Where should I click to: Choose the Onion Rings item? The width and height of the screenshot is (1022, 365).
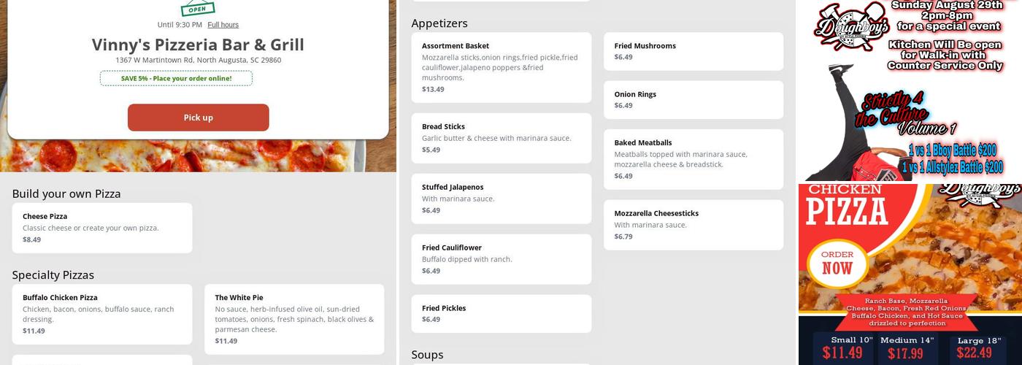(693, 99)
